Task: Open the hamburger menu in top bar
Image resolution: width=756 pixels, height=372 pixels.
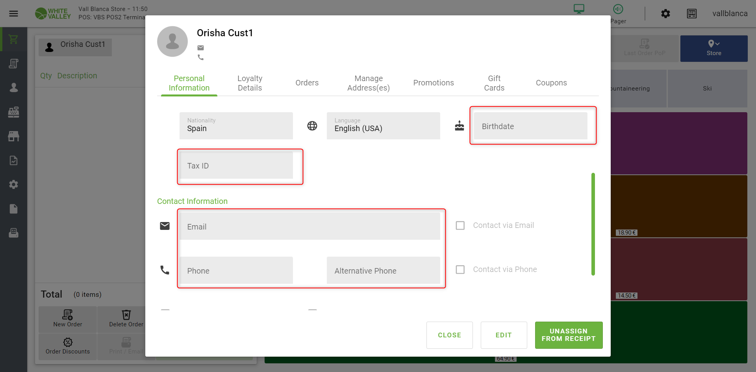Action: click(14, 14)
